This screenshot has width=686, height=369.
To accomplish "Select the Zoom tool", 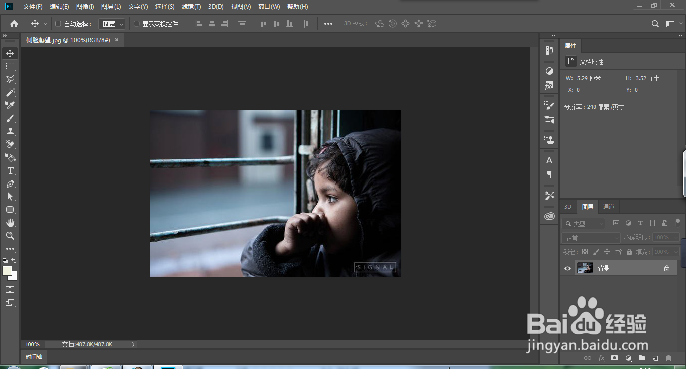I will (x=10, y=236).
